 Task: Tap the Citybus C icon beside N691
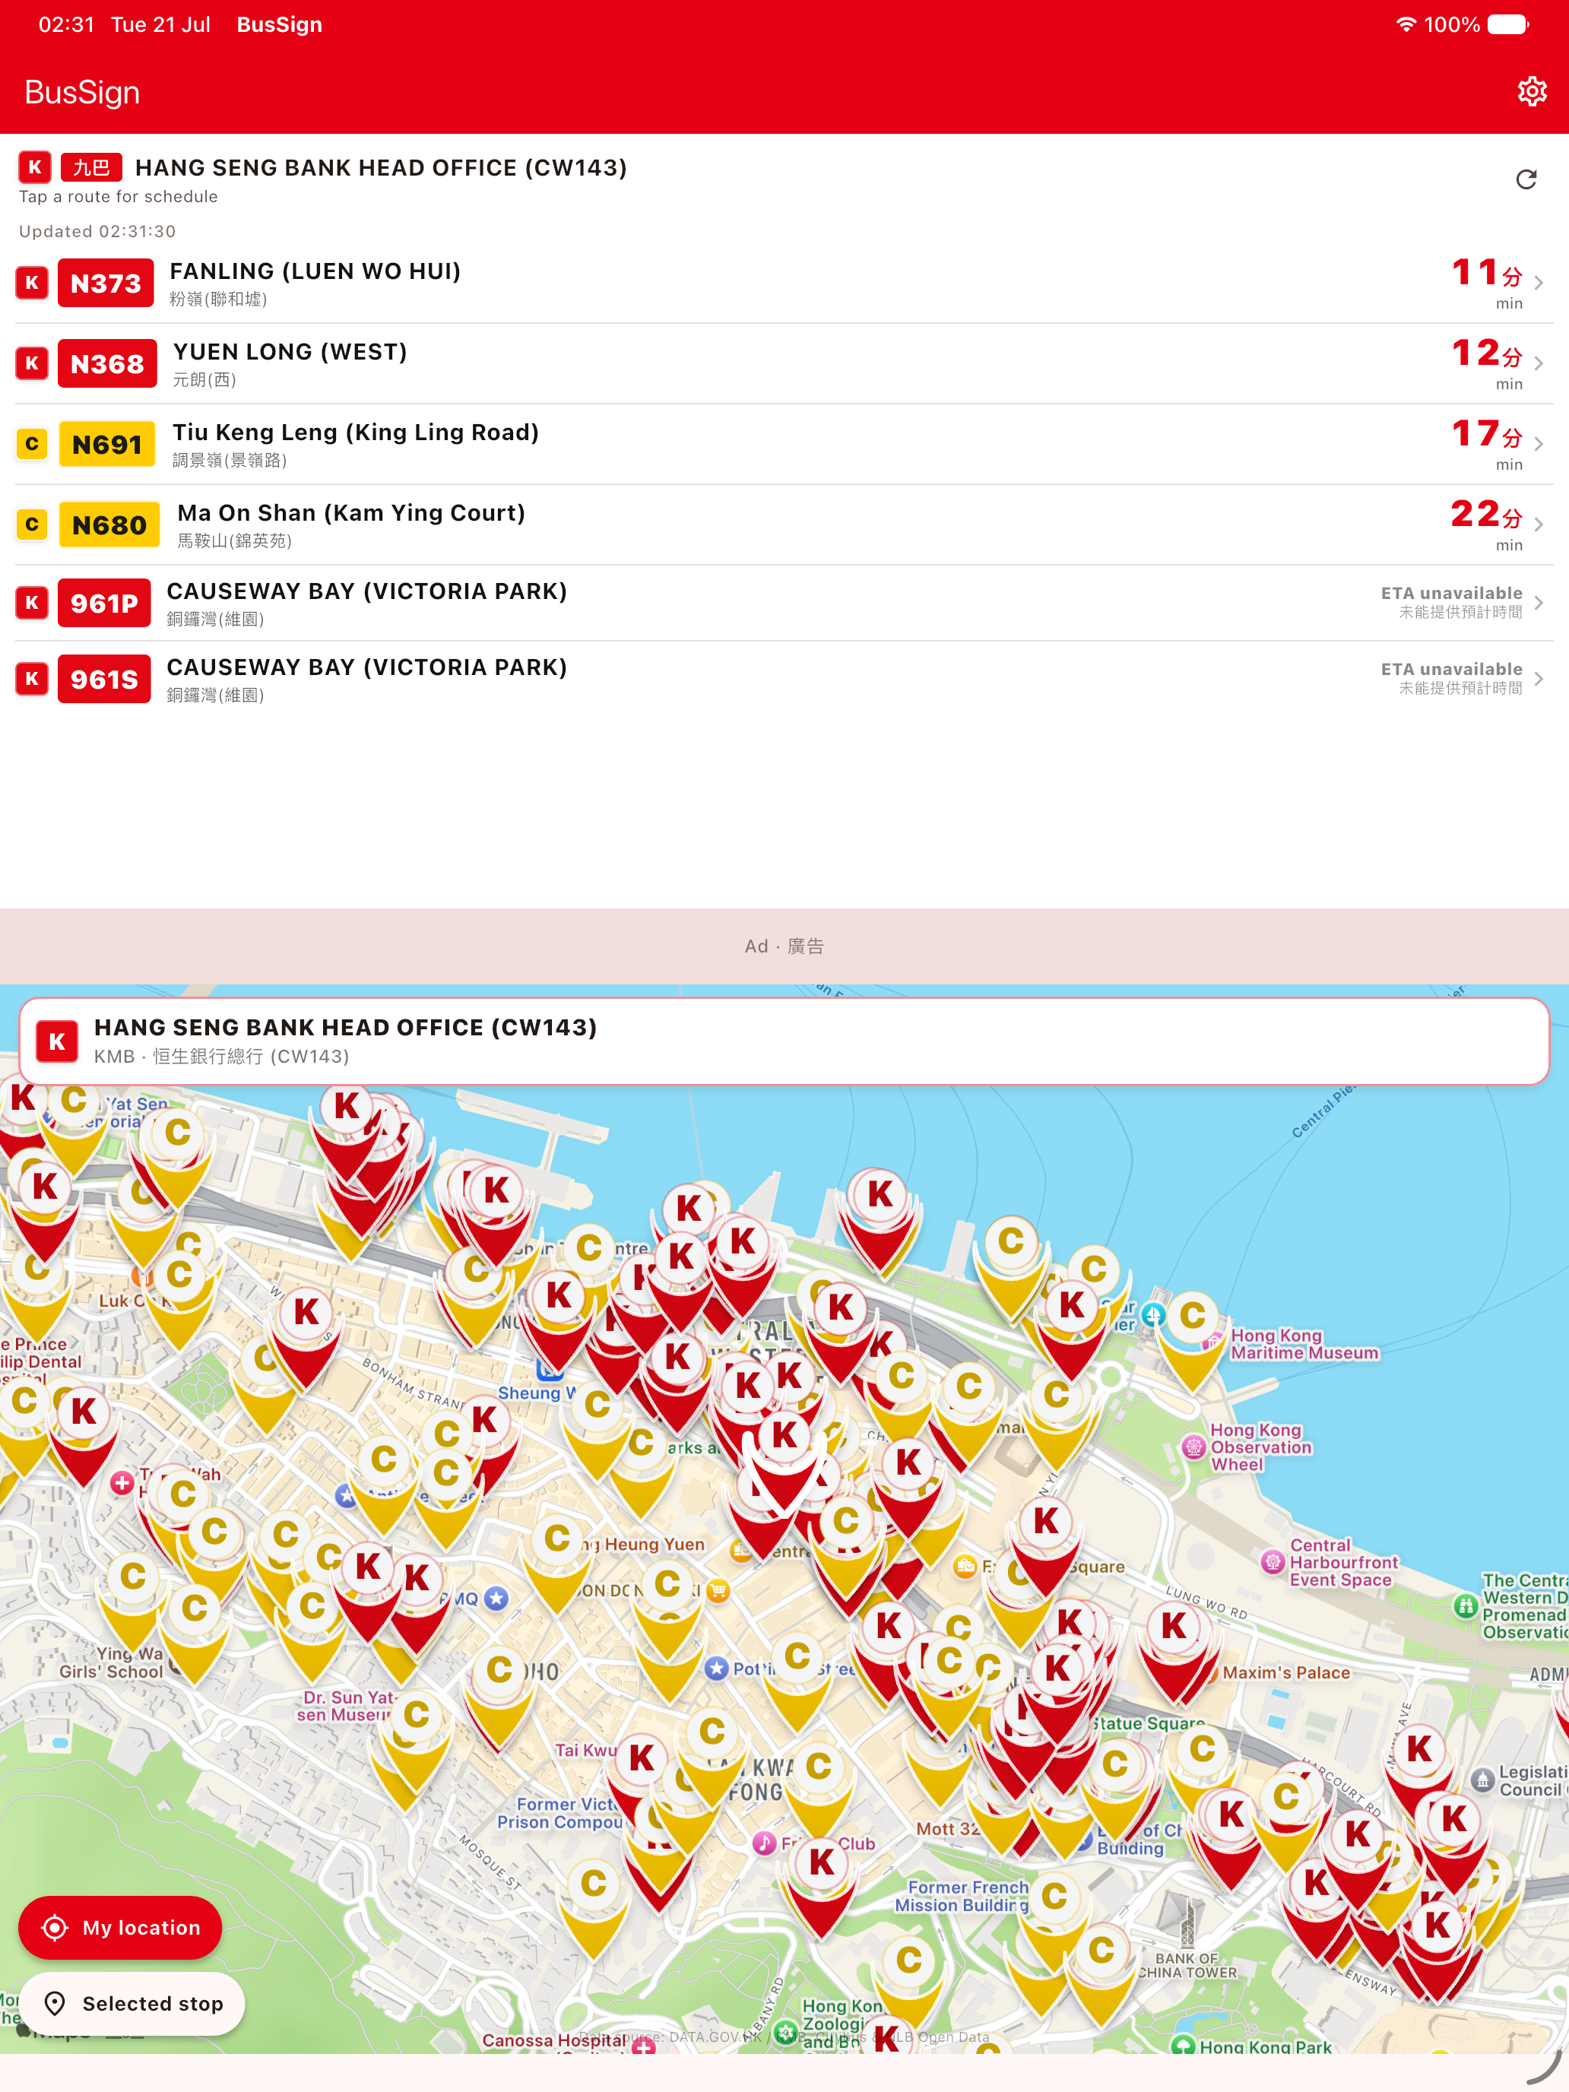pos(32,443)
